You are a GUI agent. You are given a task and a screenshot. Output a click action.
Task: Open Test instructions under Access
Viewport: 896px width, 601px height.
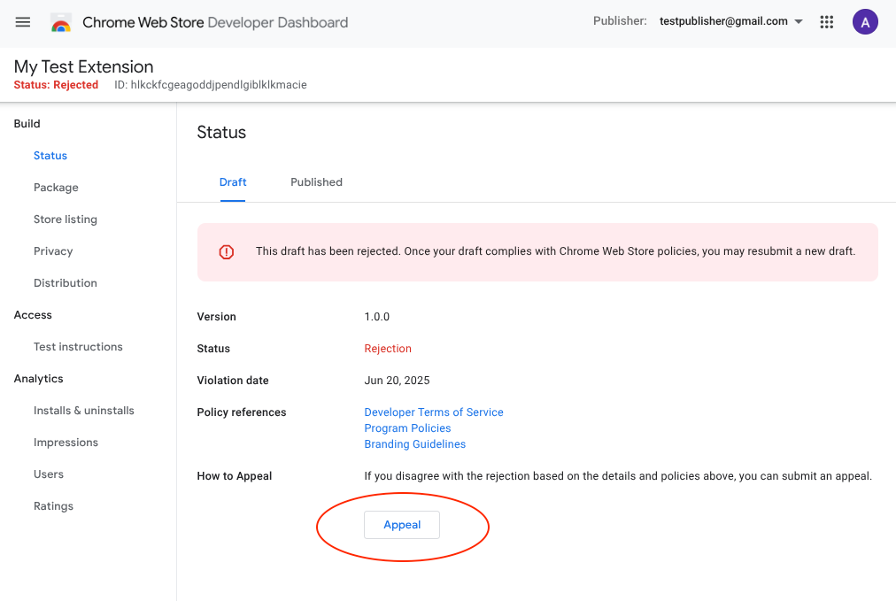78,346
